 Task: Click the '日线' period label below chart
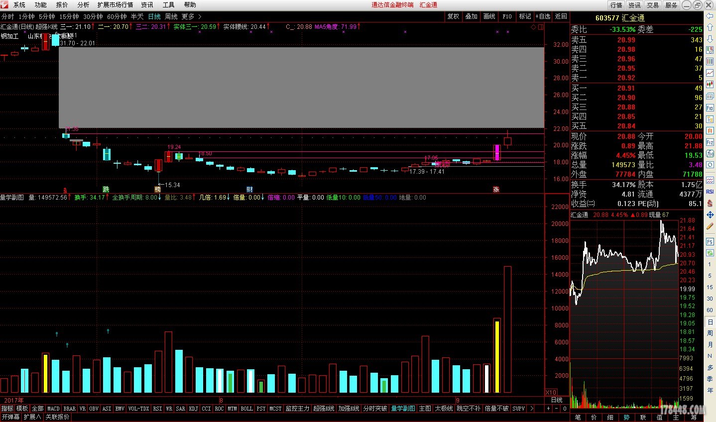coord(557,400)
